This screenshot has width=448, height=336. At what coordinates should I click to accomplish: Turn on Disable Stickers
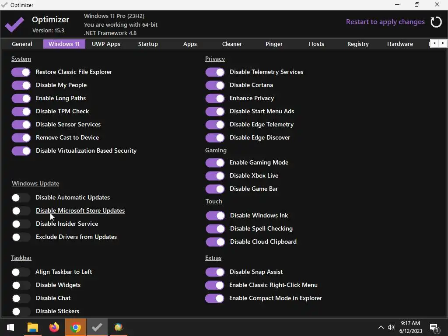(x=21, y=311)
